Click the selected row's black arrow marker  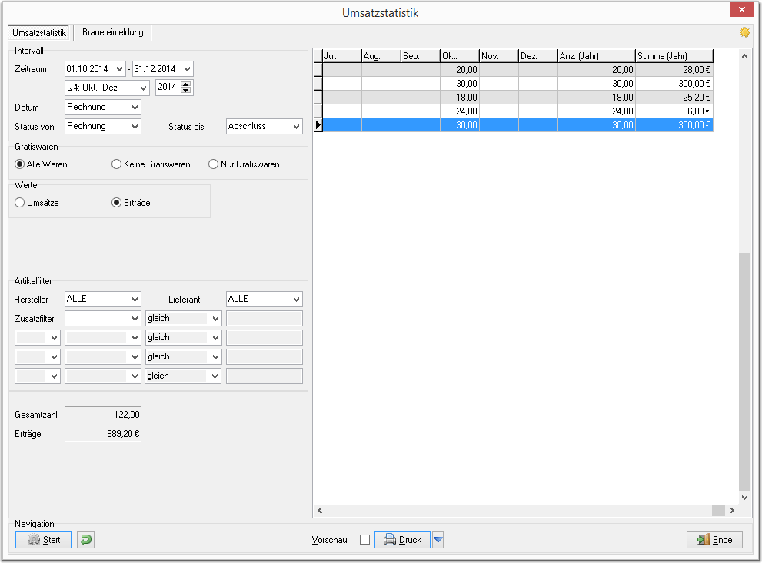coord(318,124)
